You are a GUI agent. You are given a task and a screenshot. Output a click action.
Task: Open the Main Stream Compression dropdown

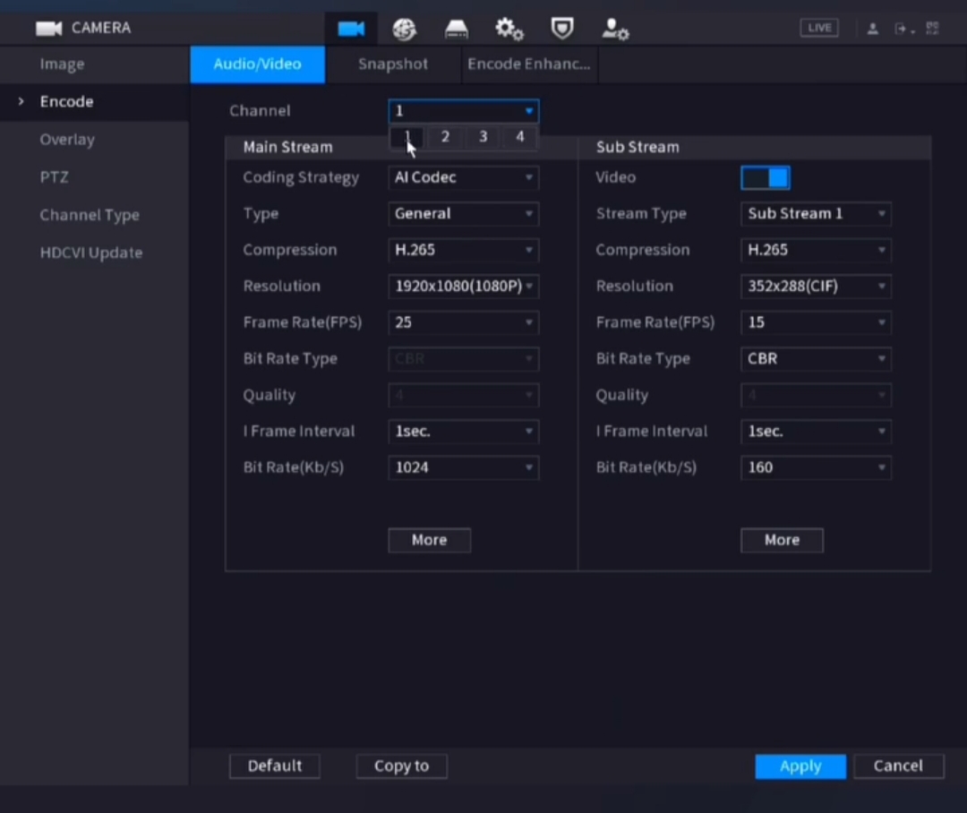pos(464,250)
